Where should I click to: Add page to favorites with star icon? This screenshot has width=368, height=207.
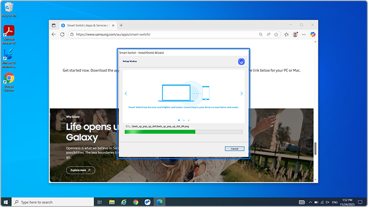point(277,35)
